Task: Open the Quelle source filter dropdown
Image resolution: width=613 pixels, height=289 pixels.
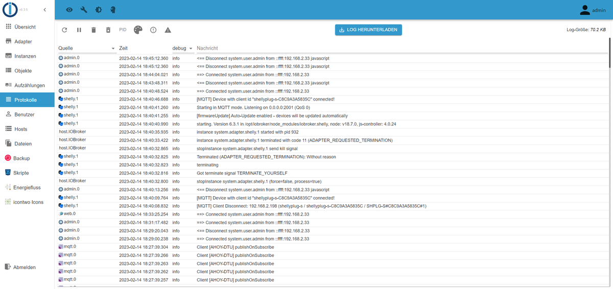Action: tap(87, 48)
